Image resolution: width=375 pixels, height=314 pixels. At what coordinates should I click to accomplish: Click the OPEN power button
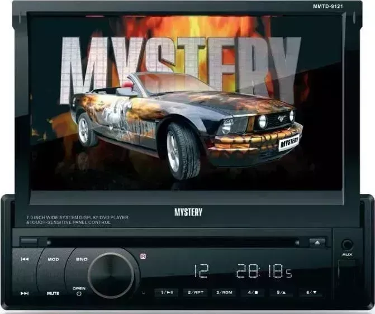coord(79,291)
